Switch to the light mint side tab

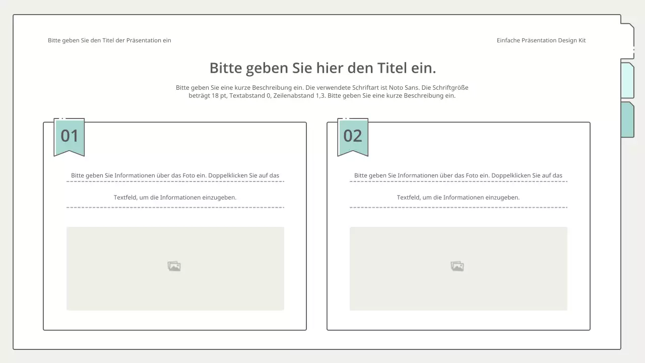point(628,81)
